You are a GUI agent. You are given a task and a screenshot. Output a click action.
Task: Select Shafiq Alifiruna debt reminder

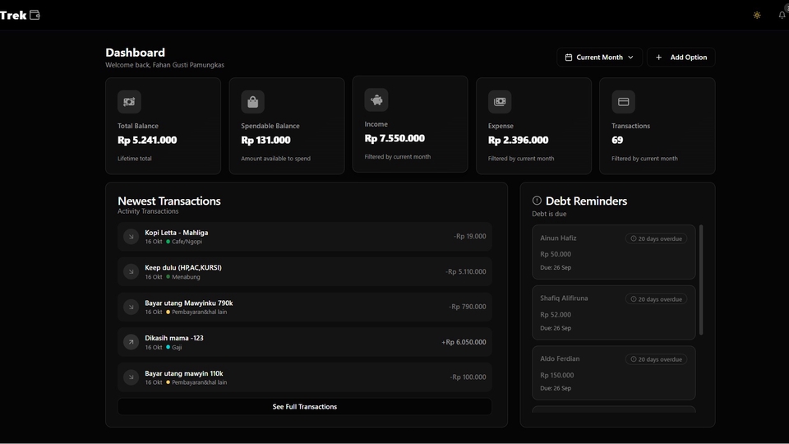click(x=613, y=312)
